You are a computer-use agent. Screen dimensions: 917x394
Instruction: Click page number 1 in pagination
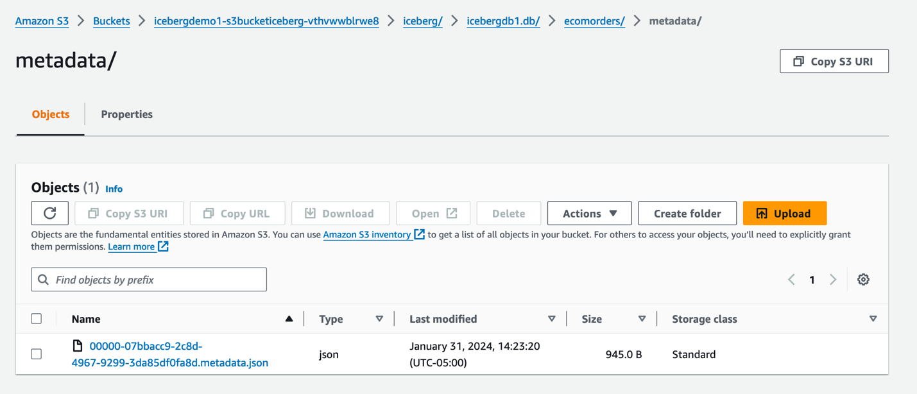click(x=812, y=279)
